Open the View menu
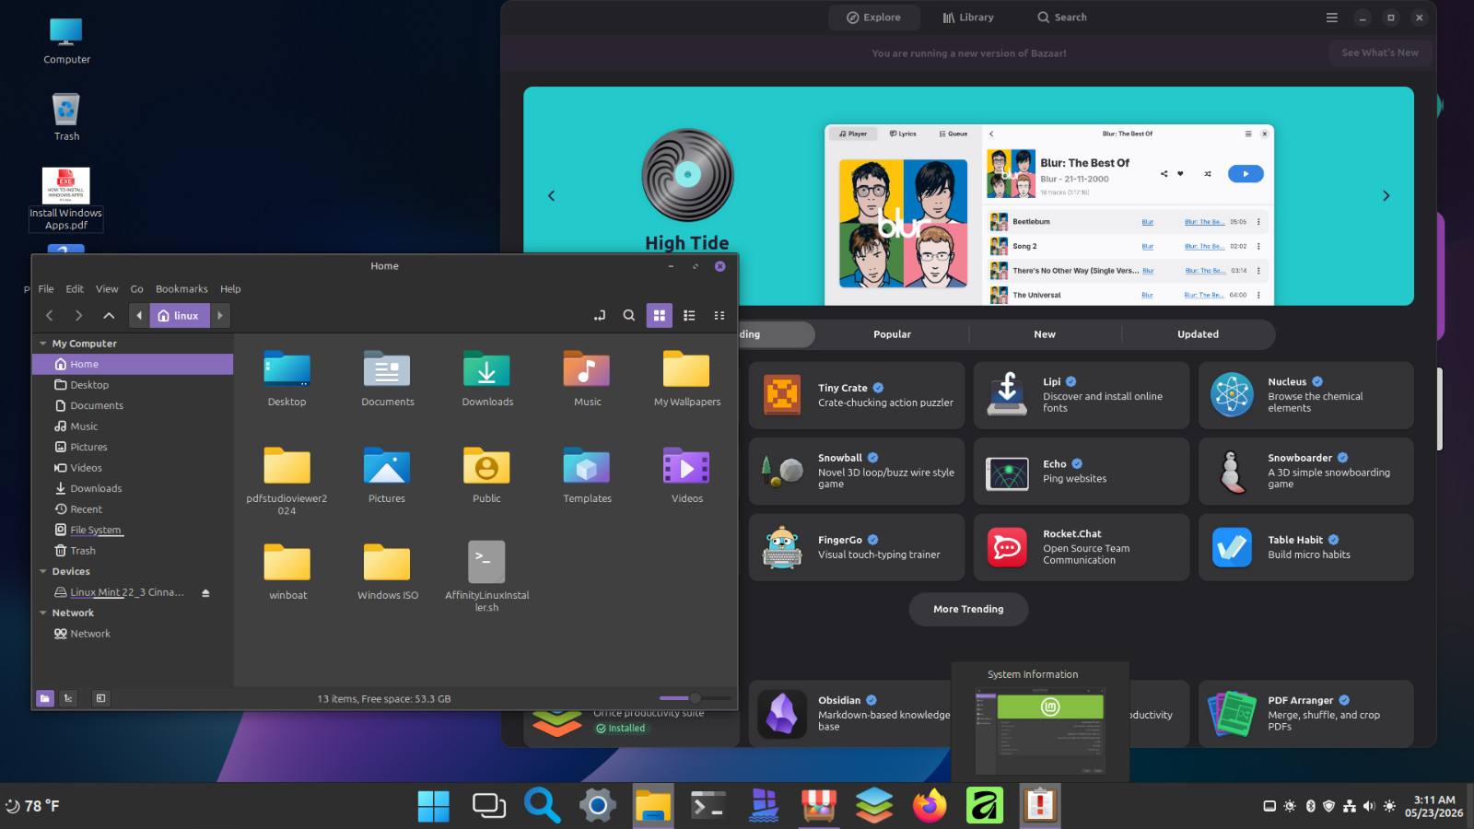The height and width of the screenshot is (829, 1474). 107,289
